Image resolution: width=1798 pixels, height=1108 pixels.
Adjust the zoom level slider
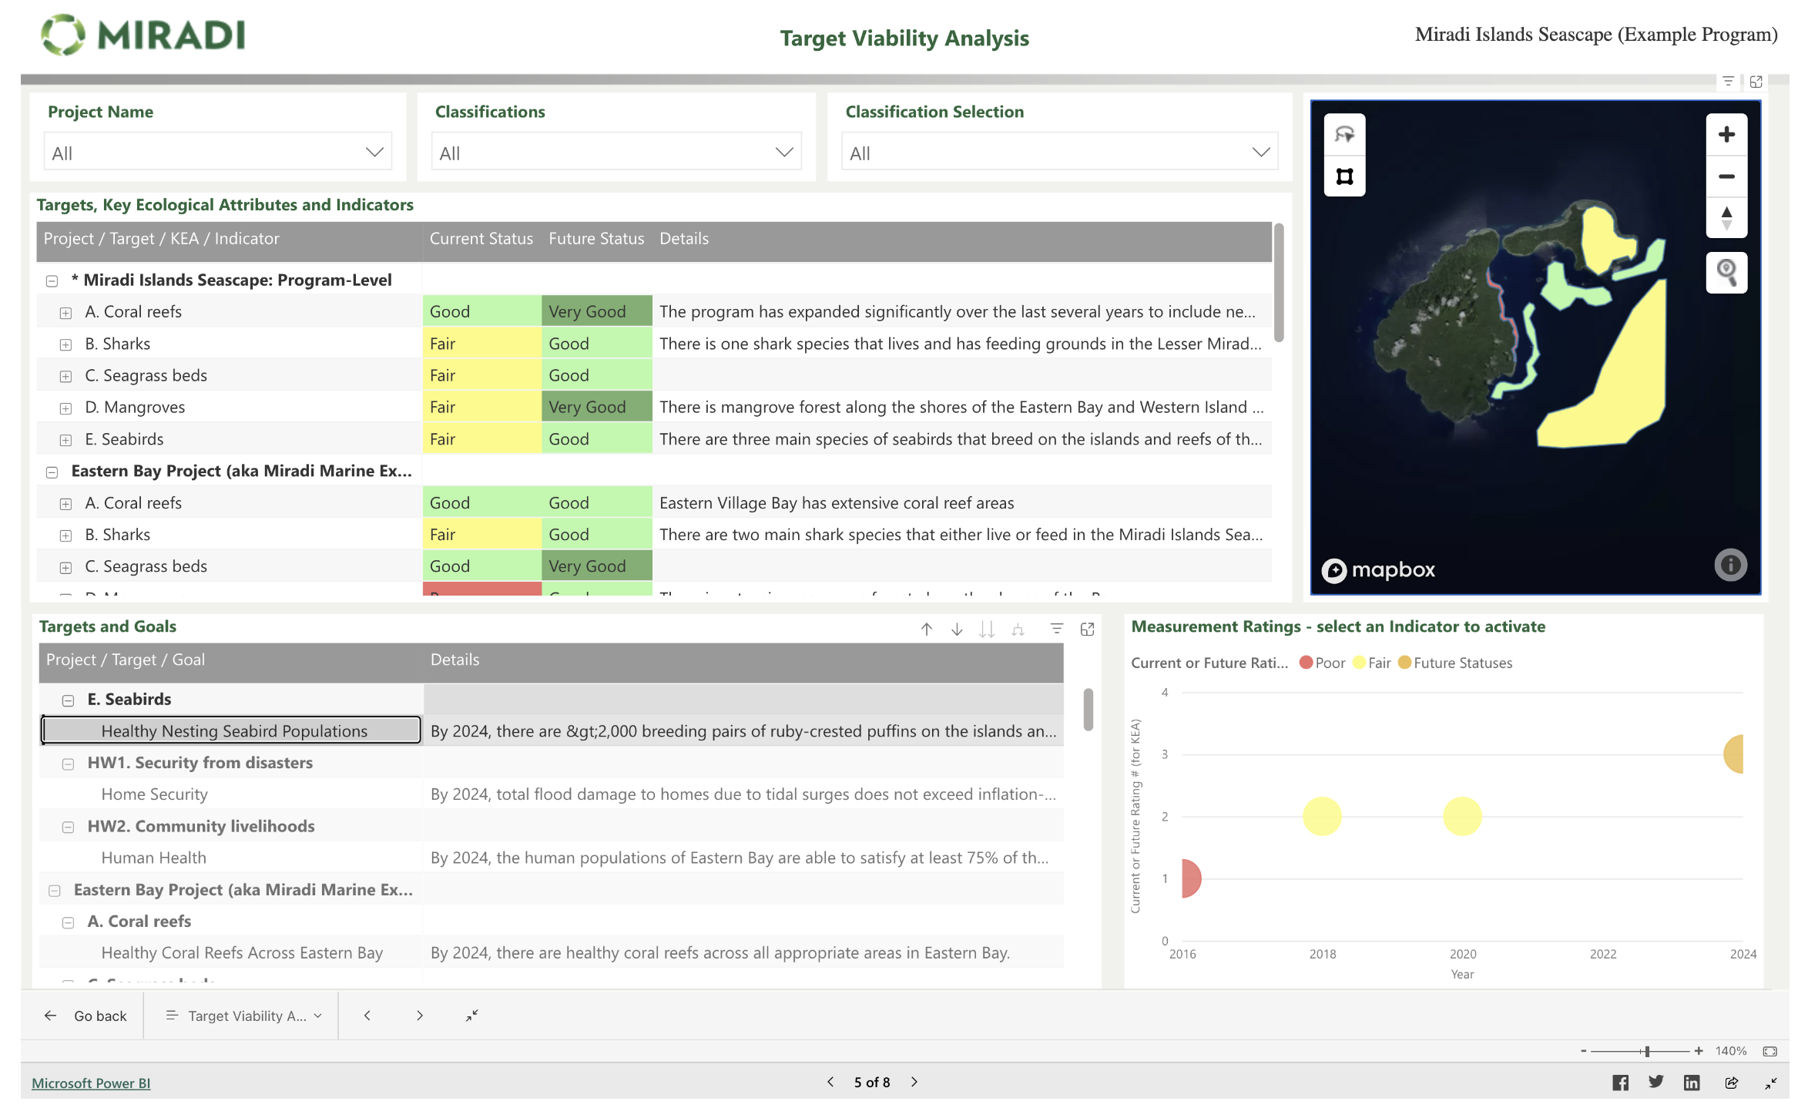click(x=1646, y=1051)
